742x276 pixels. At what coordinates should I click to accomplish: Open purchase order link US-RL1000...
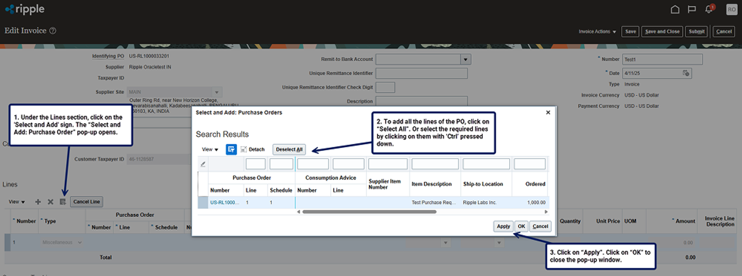225,202
